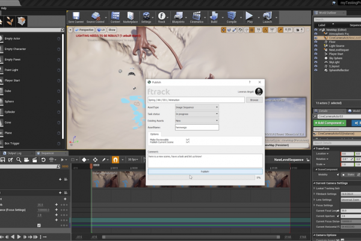This screenshot has height=241, width=361.
Task: Toggle visibility of Atmospheric Fog in outliner
Action: (x=316, y=34)
